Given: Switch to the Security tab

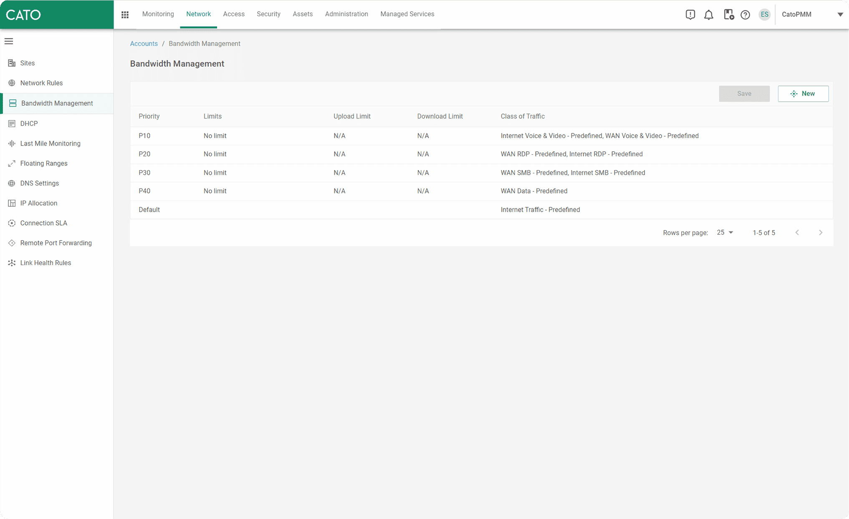Looking at the screenshot, I should click(268, 14).
